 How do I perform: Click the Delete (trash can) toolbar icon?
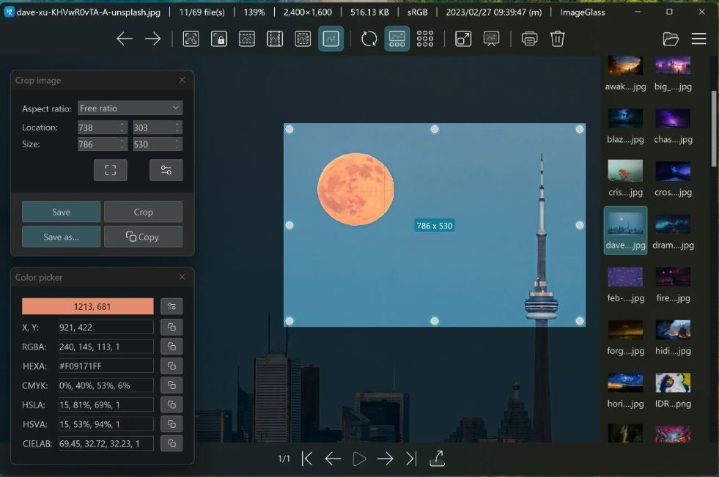(558, 39)
